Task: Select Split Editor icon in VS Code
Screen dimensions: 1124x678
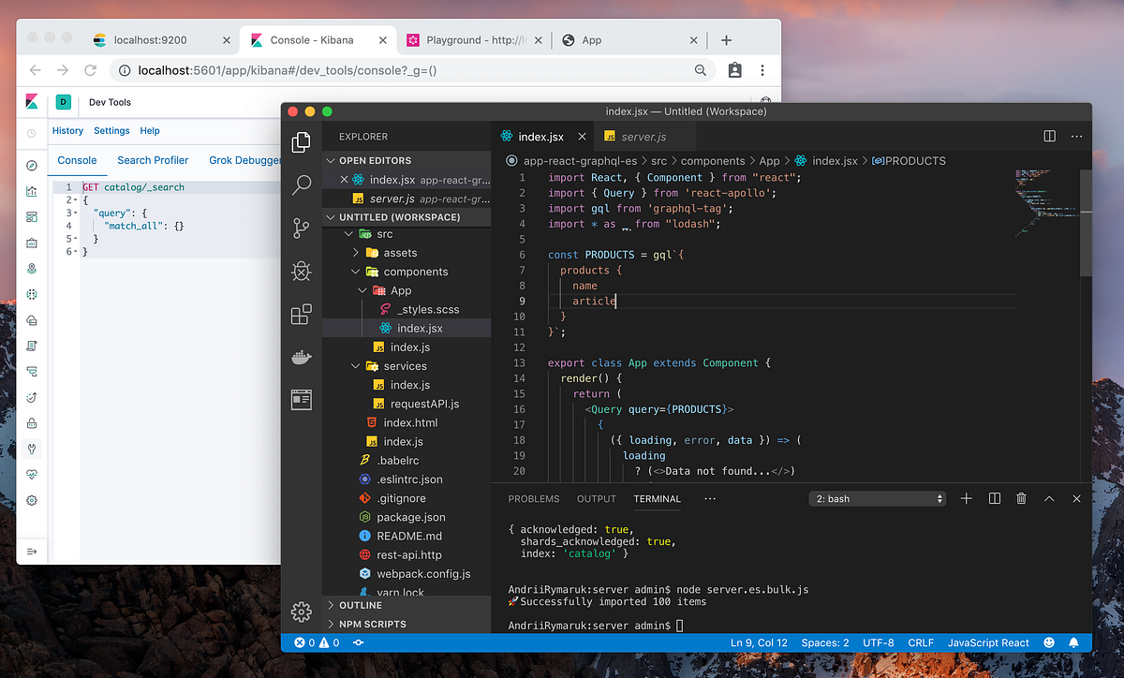Action: 1048,135
